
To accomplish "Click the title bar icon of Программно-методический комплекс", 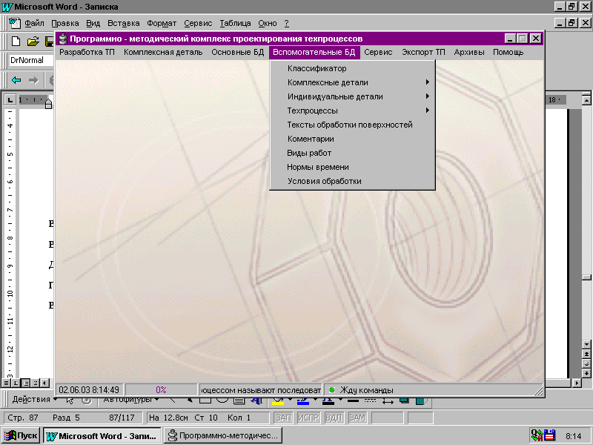I will point(63,39).
